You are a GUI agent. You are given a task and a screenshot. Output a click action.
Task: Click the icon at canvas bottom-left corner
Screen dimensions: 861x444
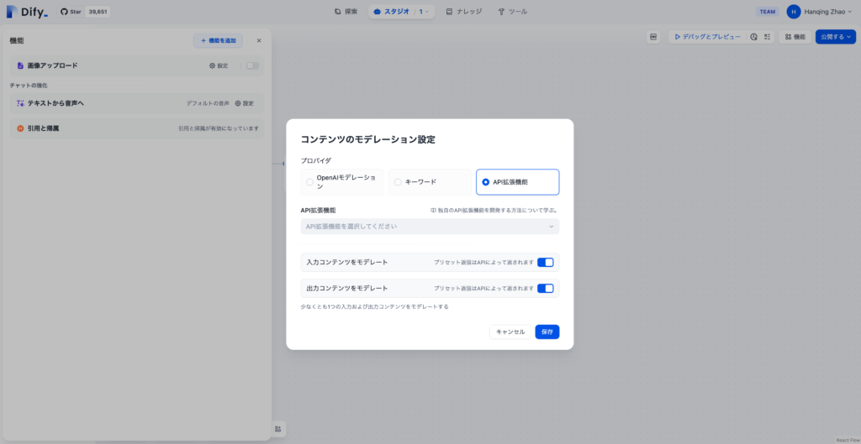pos(278,429)
